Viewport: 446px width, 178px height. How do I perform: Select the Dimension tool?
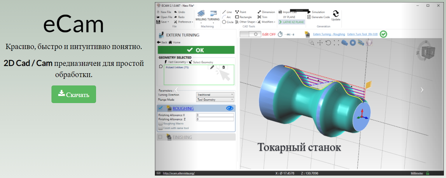tap(266, 12)
